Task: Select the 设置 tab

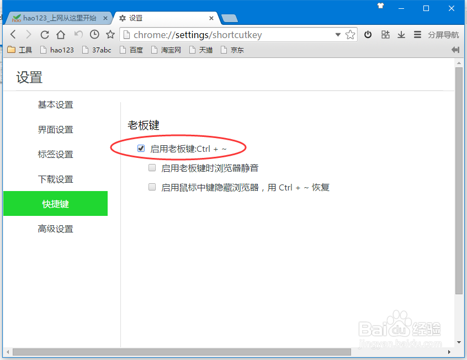Action: [x=166, y=18]
